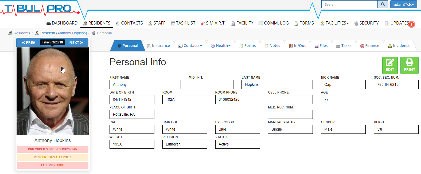Click the DNR order signed by physician alert
The width and height of the screenshot is (421, 174).
[53, 149]
